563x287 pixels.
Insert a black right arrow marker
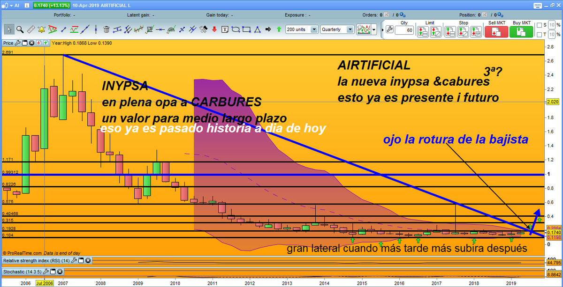pyautogui.click(x=268, y=29)
